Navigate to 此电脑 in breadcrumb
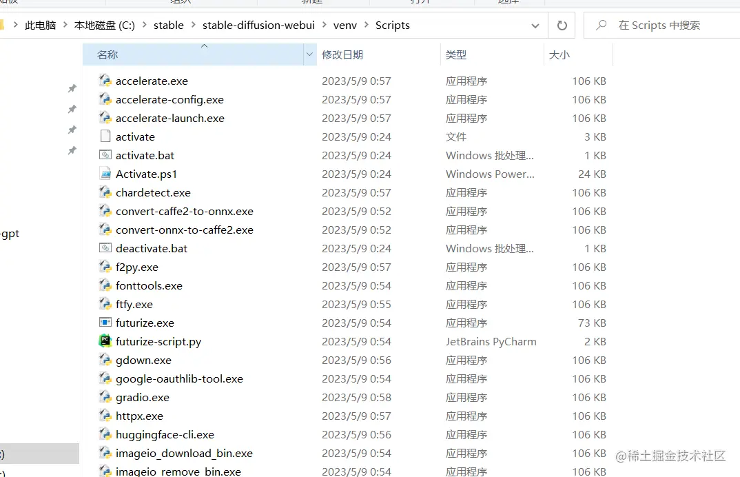 (41, 25)
